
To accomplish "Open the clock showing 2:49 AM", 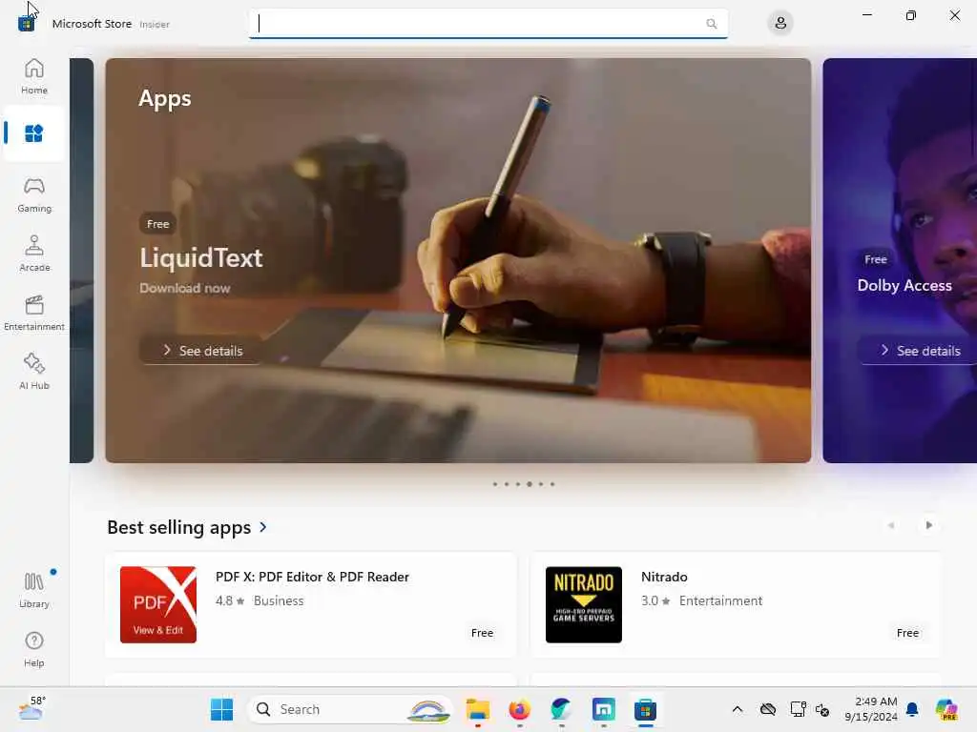I will pyautogui.click(x=871, y=709).
